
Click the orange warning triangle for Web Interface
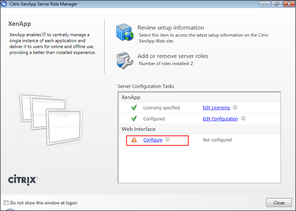(x=134, y=140)
